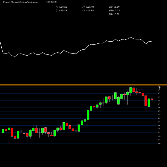
Task: Select the low value L: 635.84
Action: pyautogui.click(x=88, y=11)
